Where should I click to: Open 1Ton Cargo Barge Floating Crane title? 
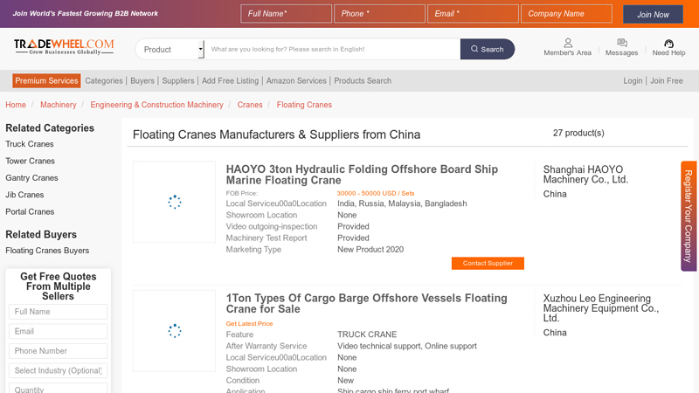366,303
